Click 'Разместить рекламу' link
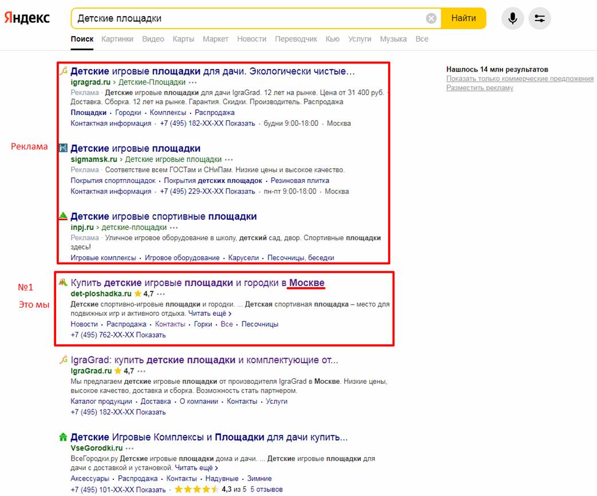Image resolution: width=597 pixels, height=496 pixels. coord(480,88)
